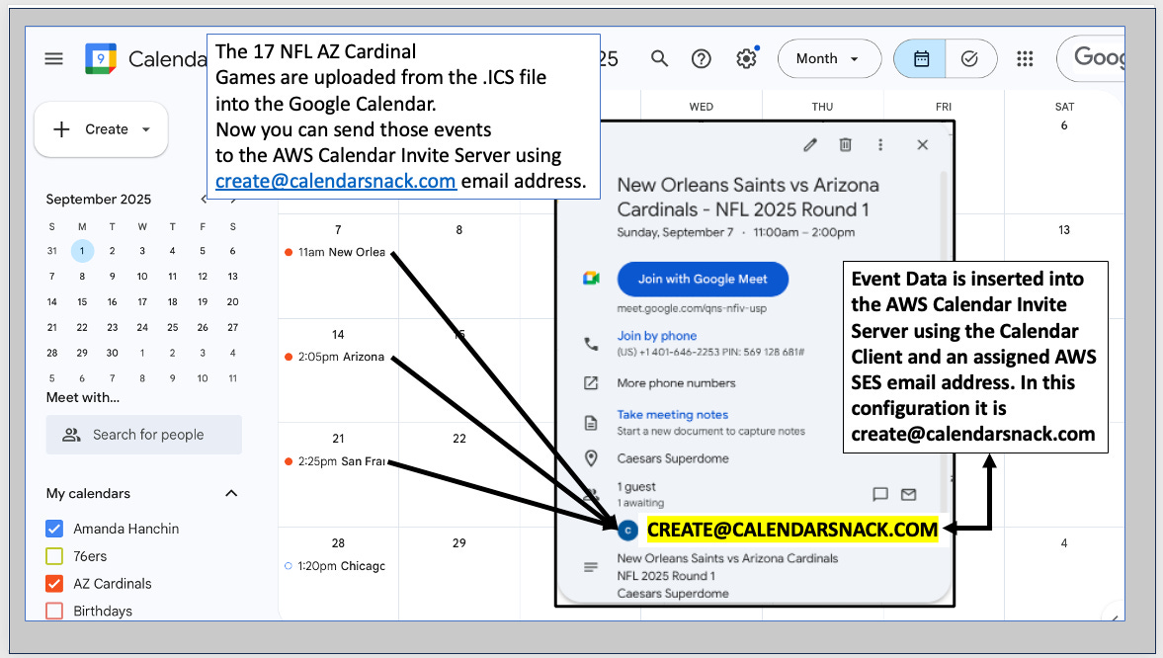1163x658 pixels.
Task: Click the people icon in search field
Action: click(71, 435)
